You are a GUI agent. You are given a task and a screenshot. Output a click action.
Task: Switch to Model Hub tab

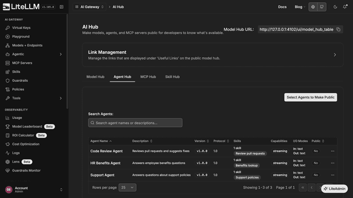pos(95,77)
